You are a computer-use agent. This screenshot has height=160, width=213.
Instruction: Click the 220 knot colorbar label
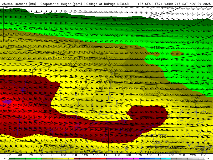(193, 155)
